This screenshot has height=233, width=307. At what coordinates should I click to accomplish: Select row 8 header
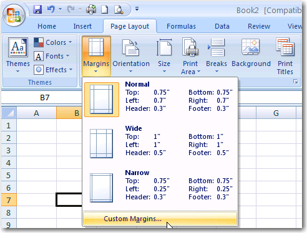(9, 212)
